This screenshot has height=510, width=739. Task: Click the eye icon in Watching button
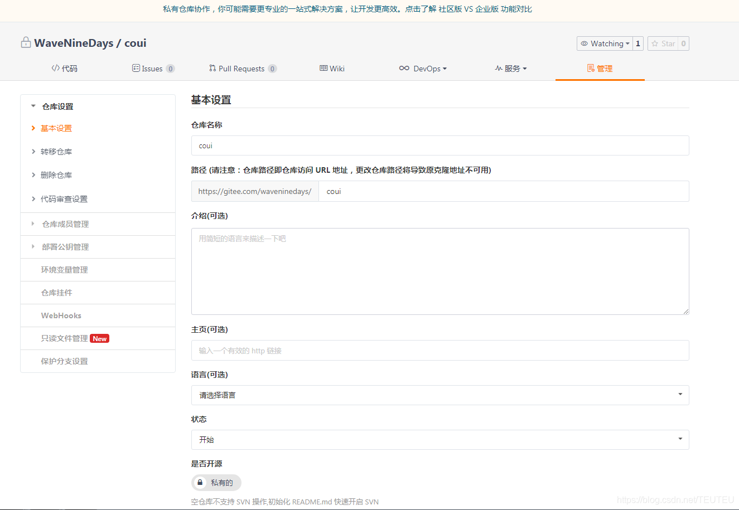point(584,43)
